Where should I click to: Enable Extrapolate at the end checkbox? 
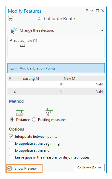11,150
